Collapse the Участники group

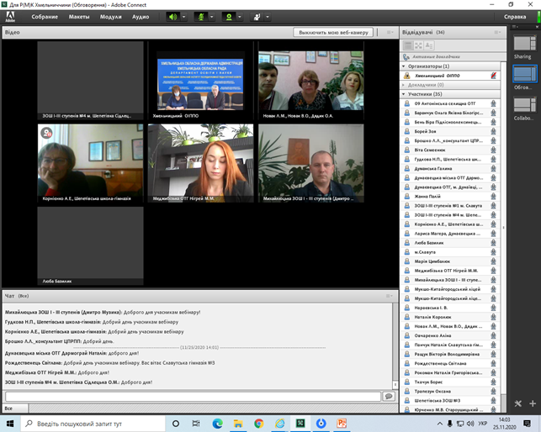pos(404,94)
